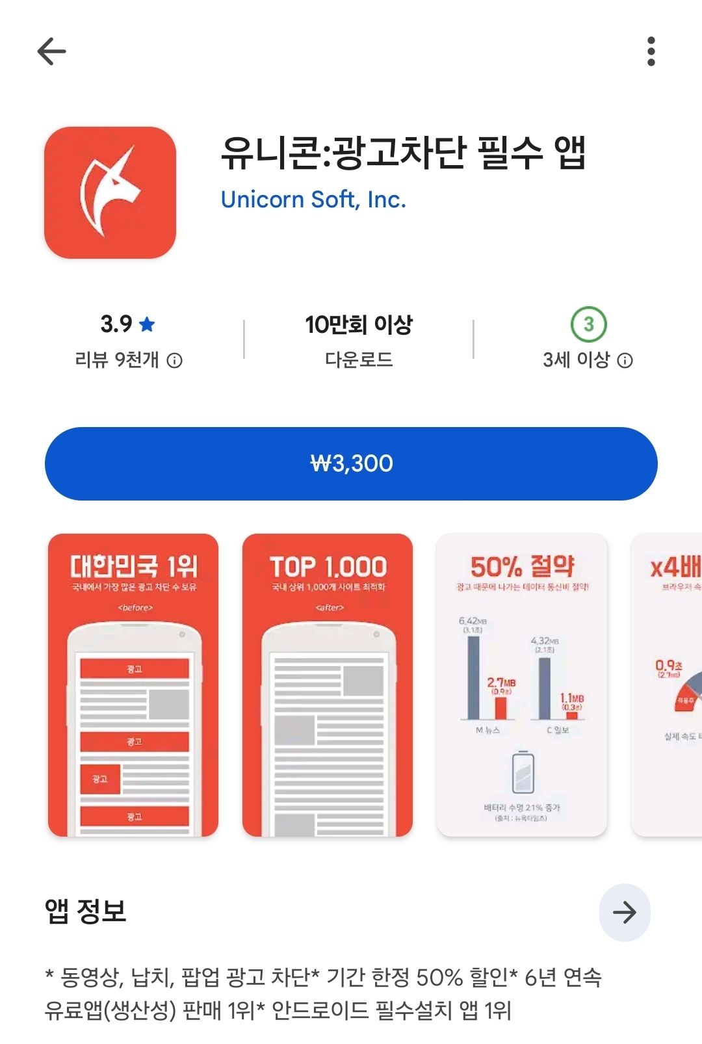Buy the app for ₩3,300
The width and height of the screenshot is (702, 1044).
coord(351,463)
